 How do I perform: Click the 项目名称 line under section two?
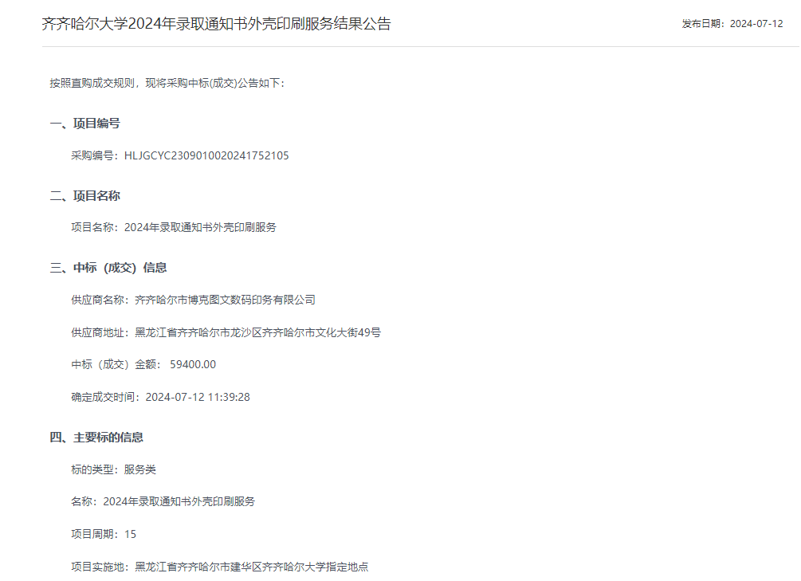point(174,227)
